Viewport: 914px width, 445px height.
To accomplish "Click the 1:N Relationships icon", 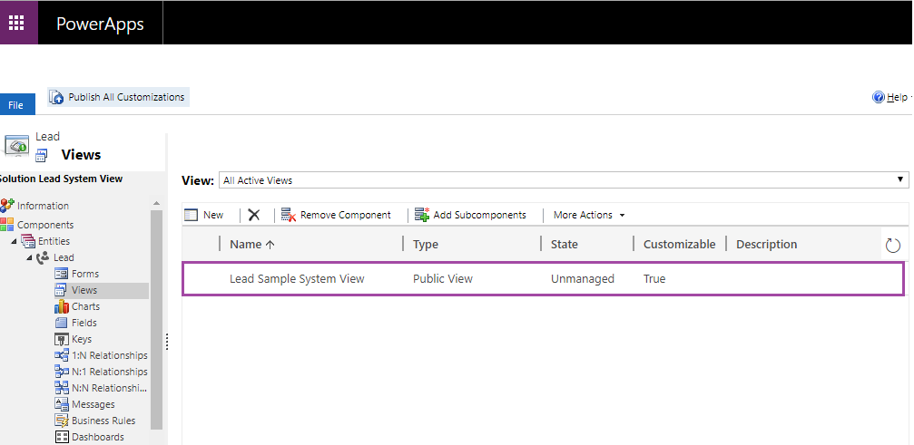I will (x=61, y=355).
